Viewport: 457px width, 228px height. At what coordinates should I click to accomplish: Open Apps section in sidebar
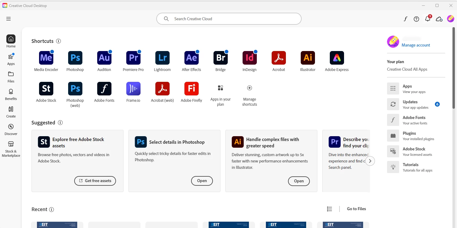11,59
